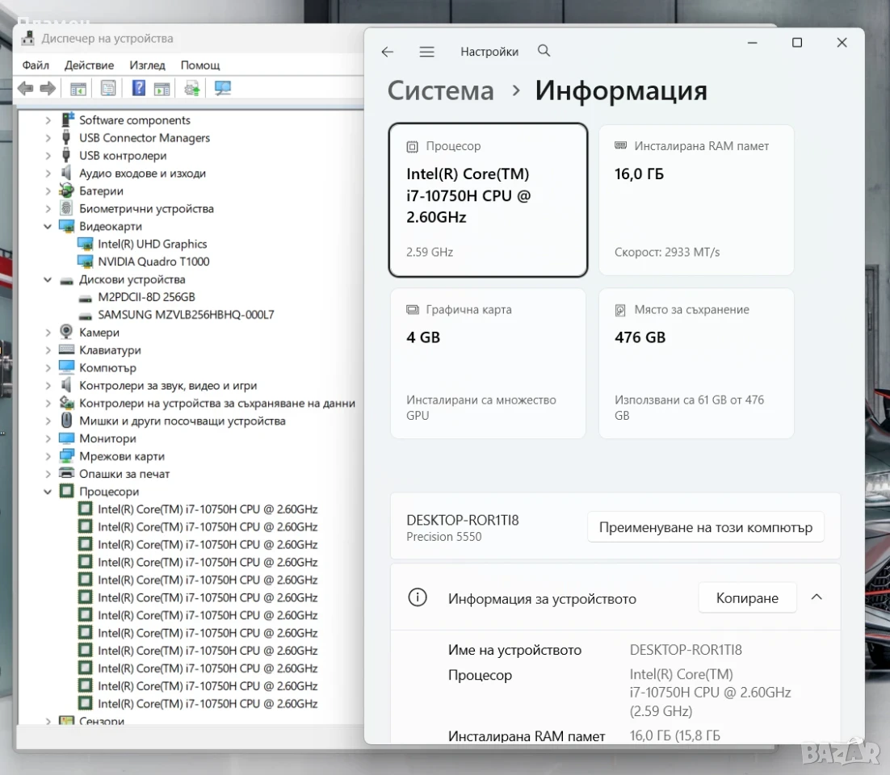Collapse the Дискови устройства node

tap(48, 279)
